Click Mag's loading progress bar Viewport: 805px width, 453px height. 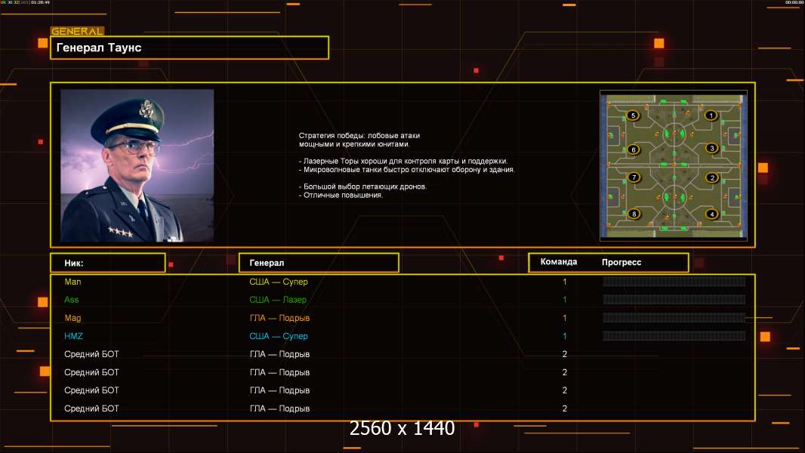[x=674, y=318]
